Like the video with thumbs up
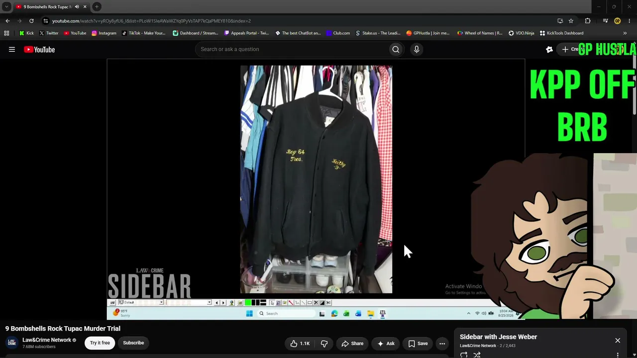The image size is (637, 358). click(x=300, y=344)
